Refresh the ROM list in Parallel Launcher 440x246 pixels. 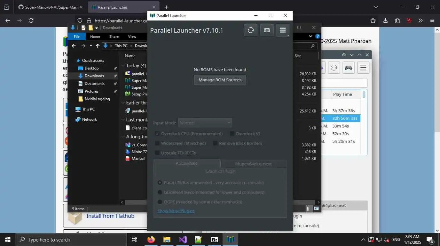[x=251, y=30]
